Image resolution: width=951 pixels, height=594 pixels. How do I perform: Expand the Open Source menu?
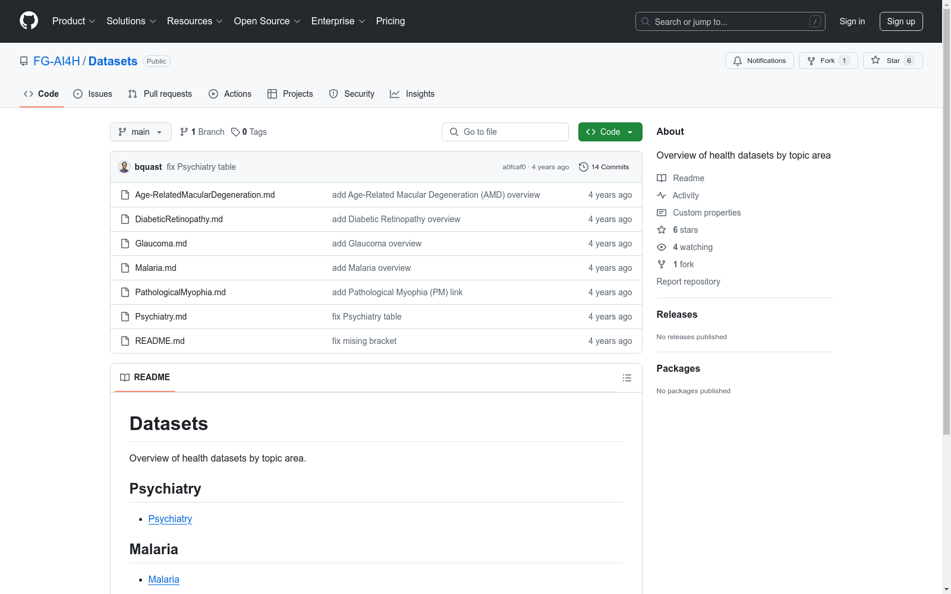[x=267, y=21]
